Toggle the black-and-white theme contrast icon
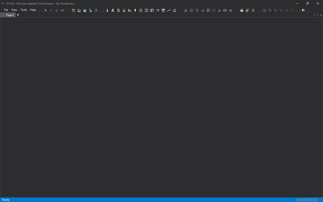This screenshot has height=202, width=323. coord(304,10)
